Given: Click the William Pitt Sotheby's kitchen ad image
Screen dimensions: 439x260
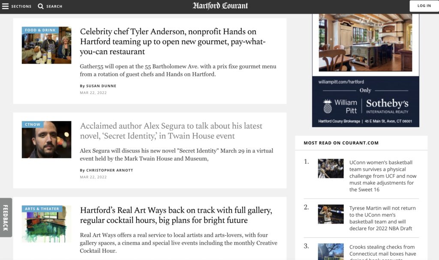Looking at the screenshot, I should 365,43.
